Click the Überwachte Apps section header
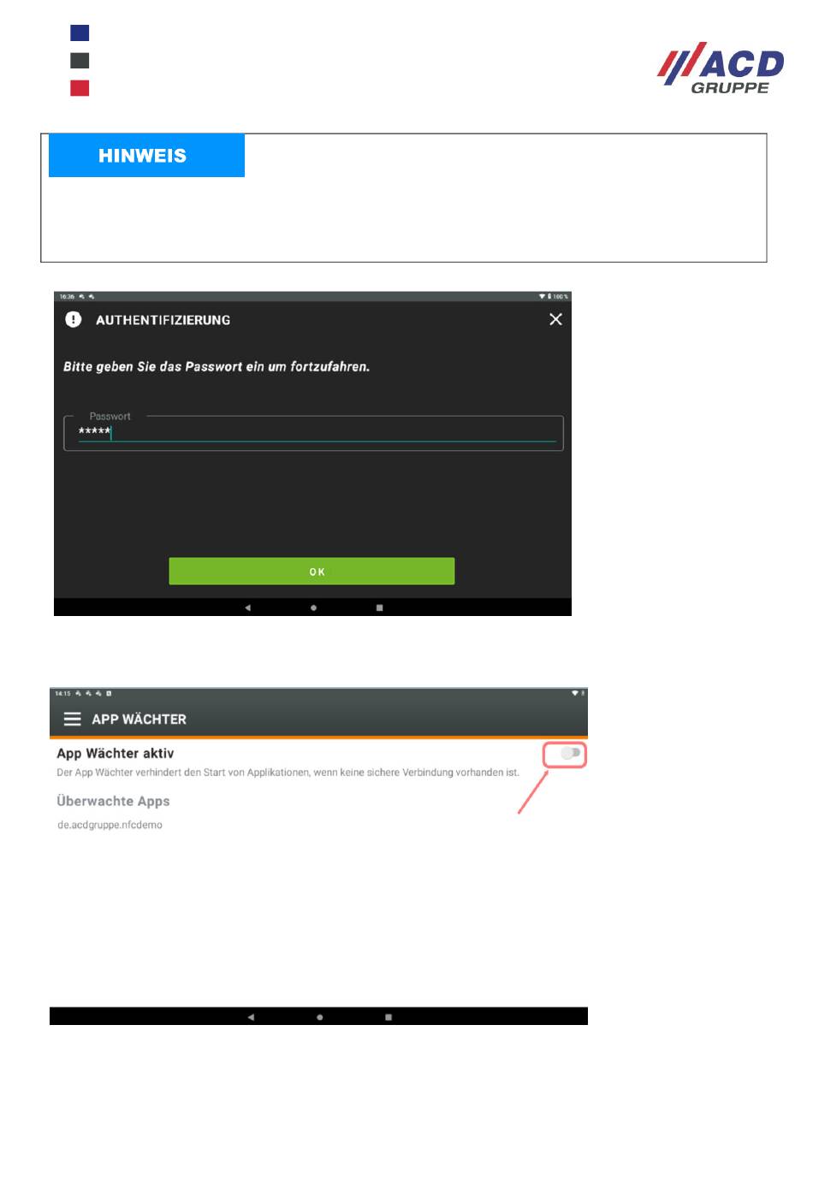Image resolution: width=813 pixels, height=1179 pixels. click(113, 801)
